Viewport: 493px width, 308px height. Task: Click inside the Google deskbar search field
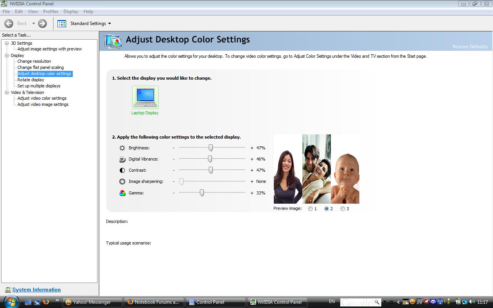(x=357, y=302)
